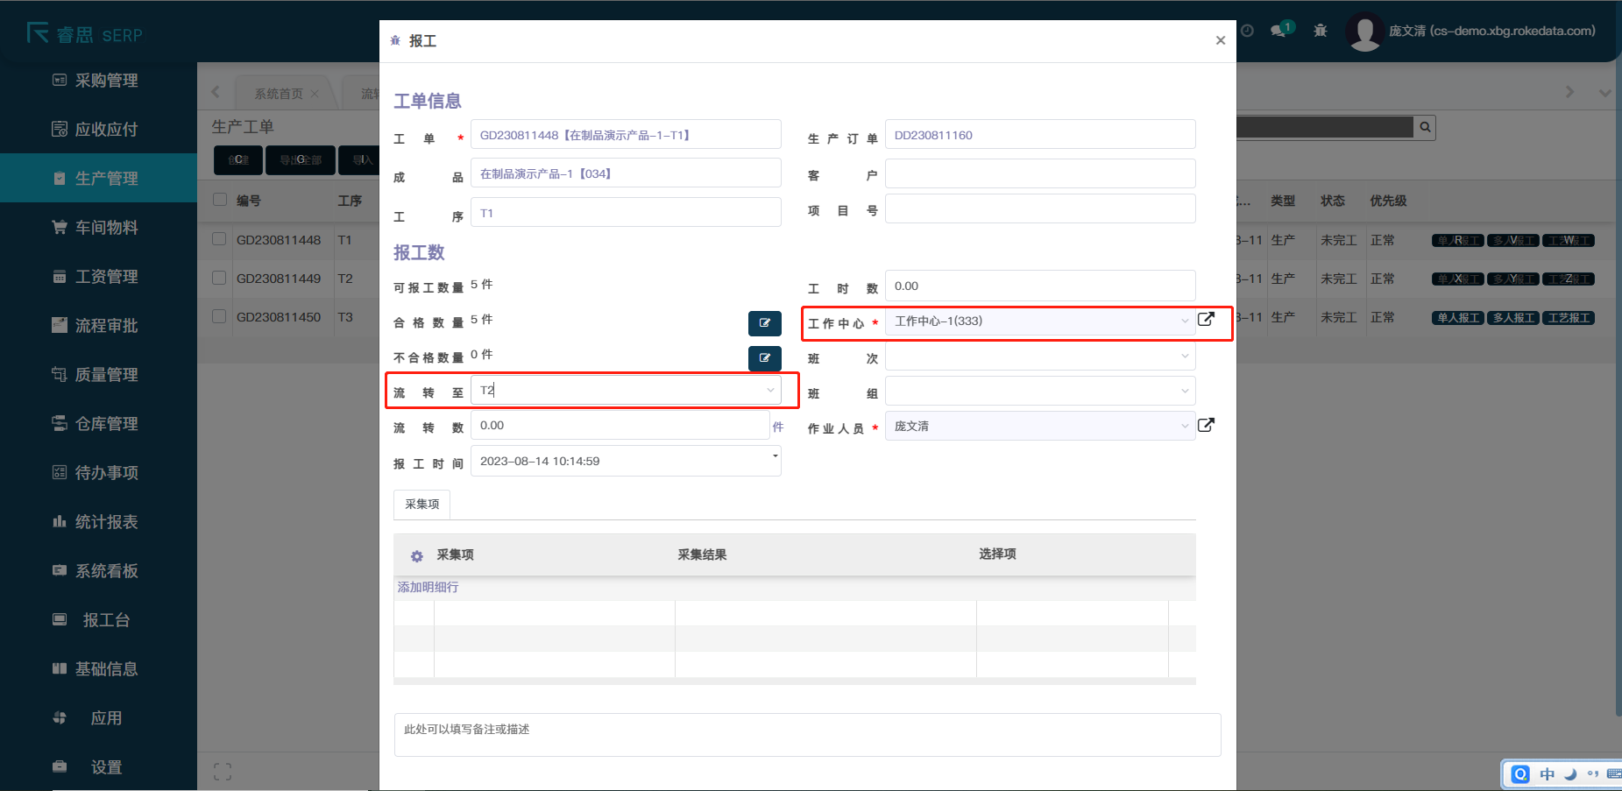Open the external link icon next to 工作中心
The width and height of the screenshot is (1622, 791).
1206,320
